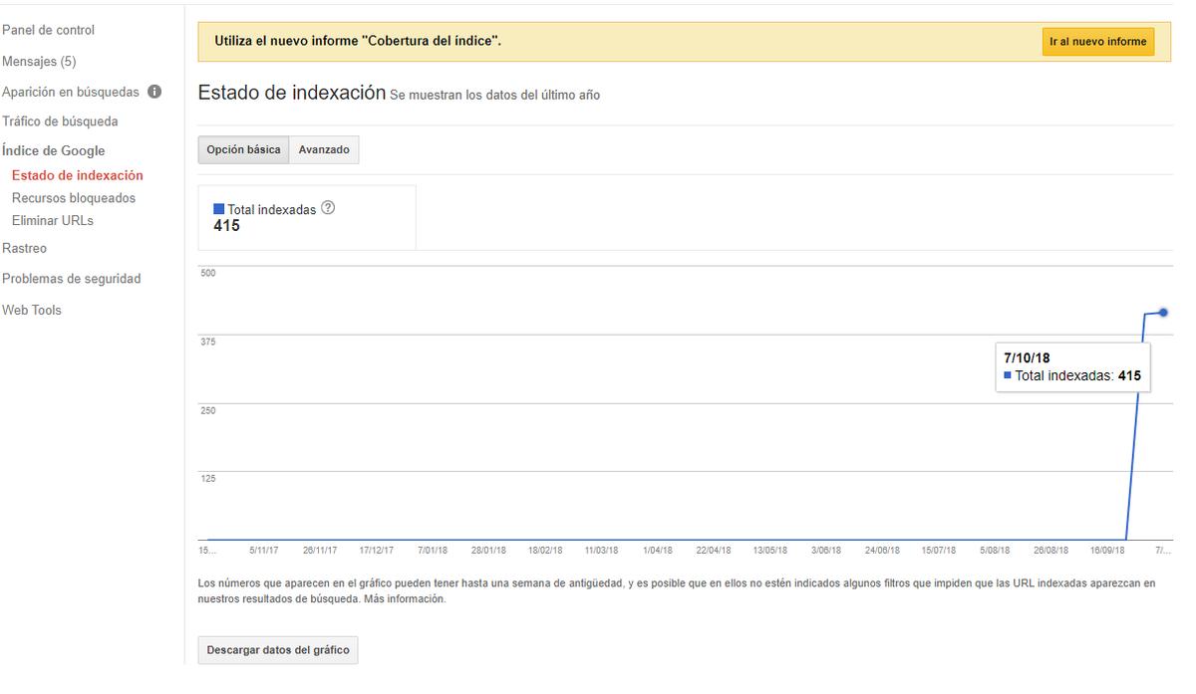
Task: Switch to the Avanzado tab
Action: pyautogui.click(x=324, y=150)
